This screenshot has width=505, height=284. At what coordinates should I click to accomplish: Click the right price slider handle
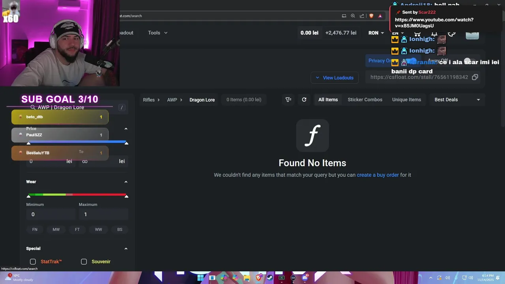click(126, 143)
